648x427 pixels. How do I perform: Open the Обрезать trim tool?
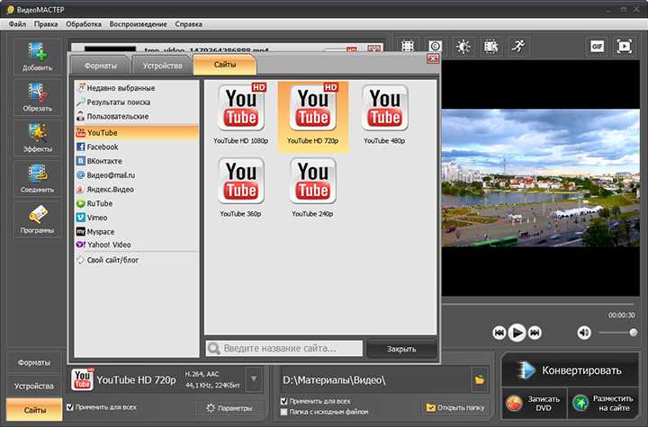click(37, 97)
